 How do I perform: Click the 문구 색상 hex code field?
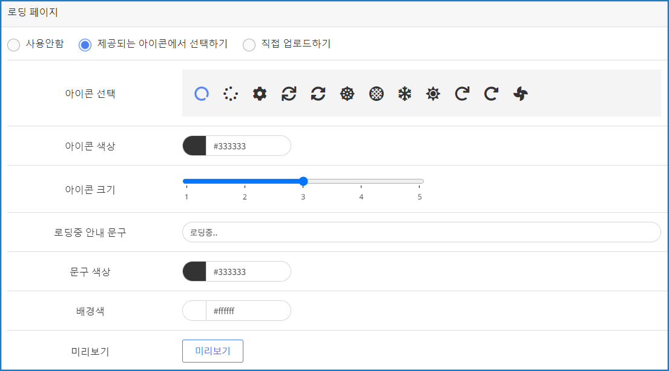(248, 271)
